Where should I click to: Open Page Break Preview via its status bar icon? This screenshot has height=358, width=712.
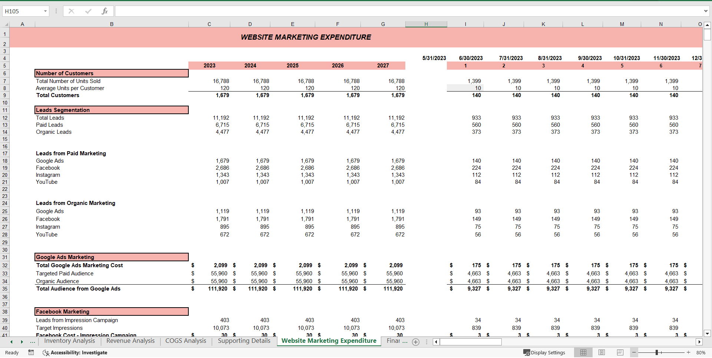coord(620,352)
